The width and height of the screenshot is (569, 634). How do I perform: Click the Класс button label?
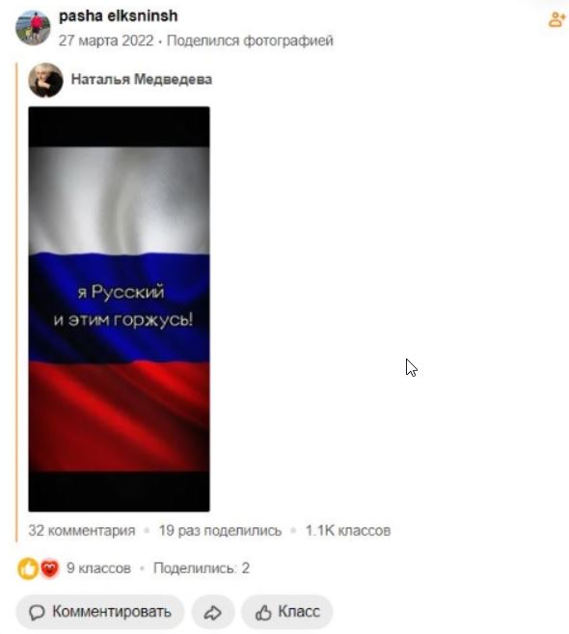(x=299, y=612)
